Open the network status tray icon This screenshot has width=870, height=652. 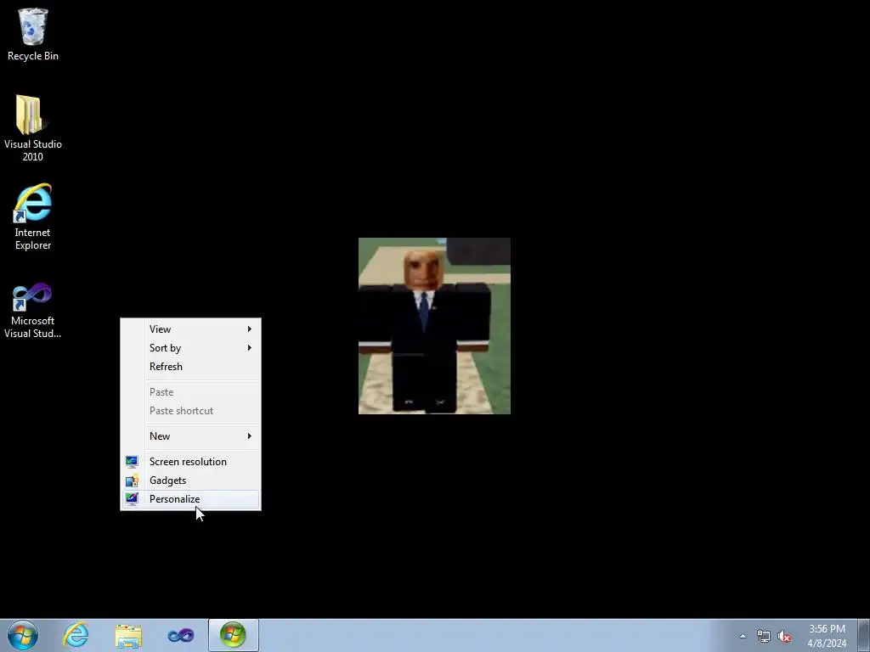[764, 636]
